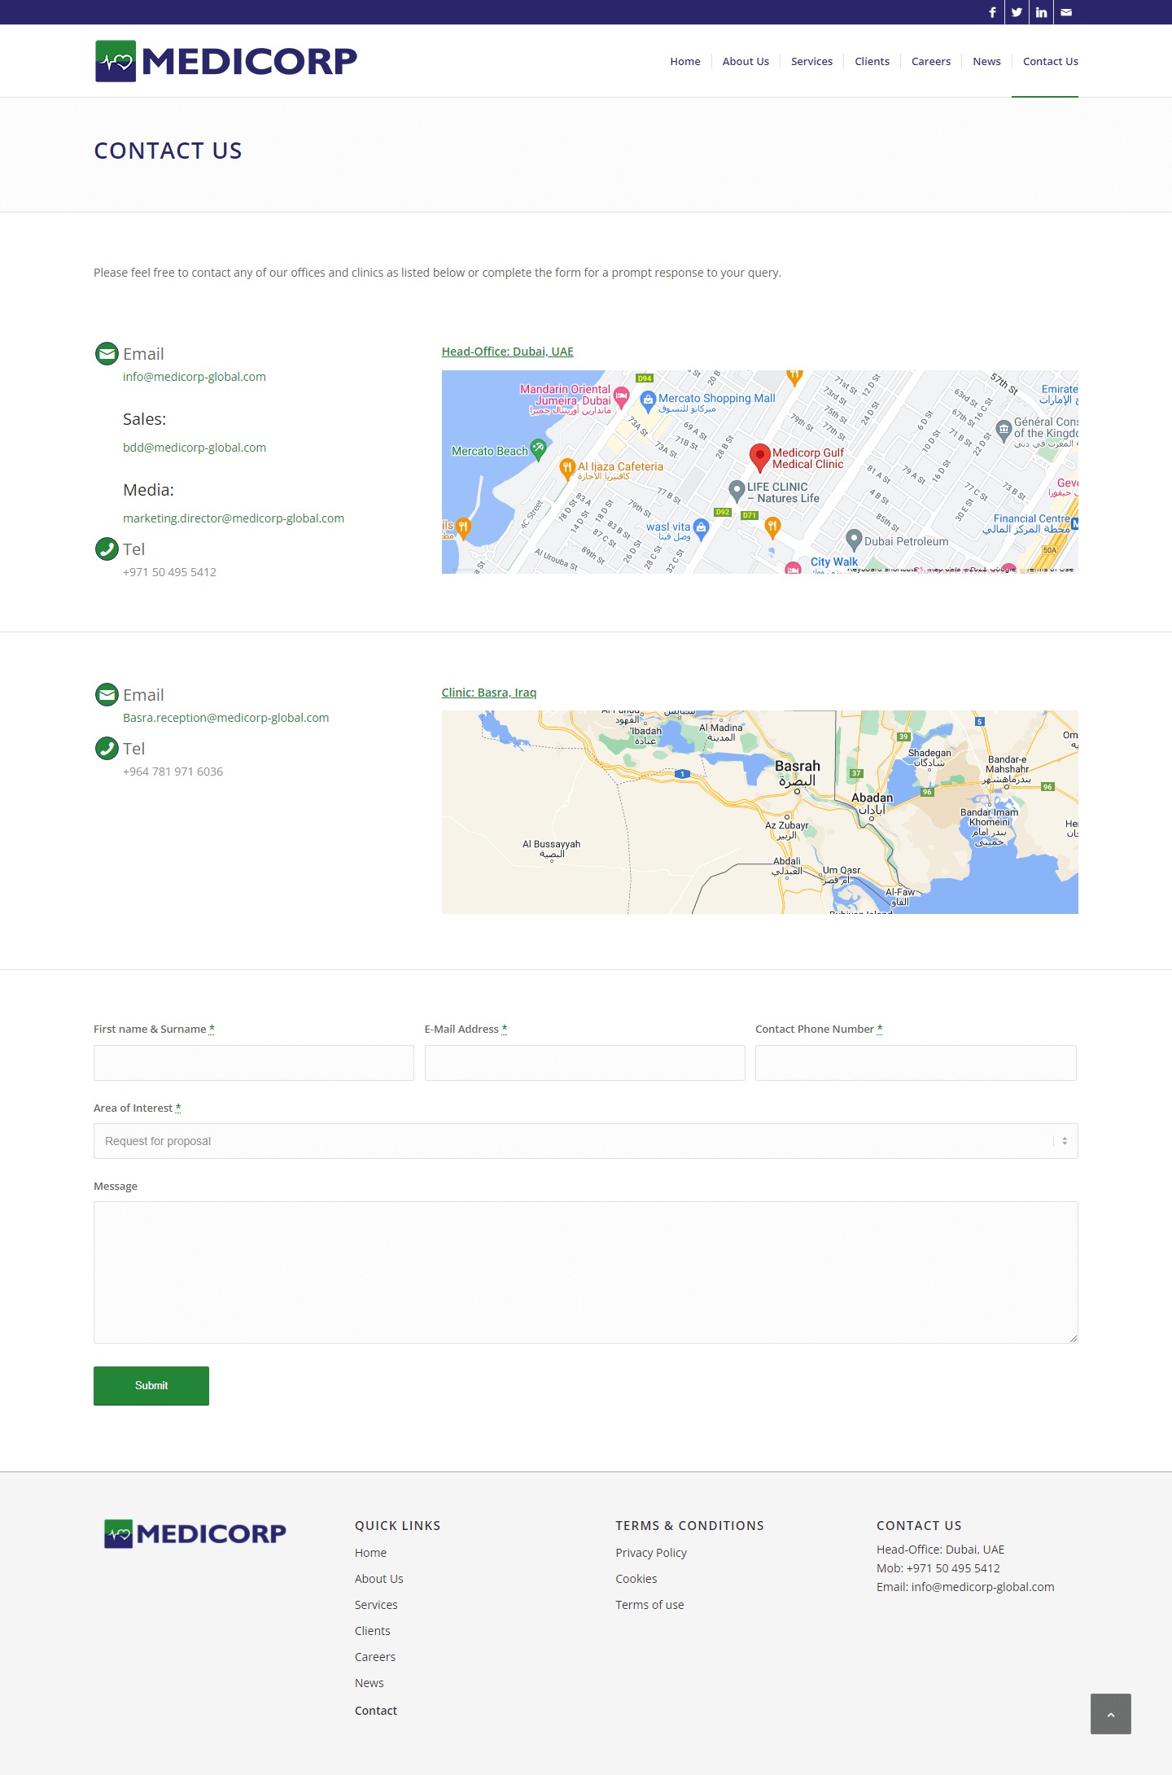Viewport: 1172px width, 1775px height.
Task: Click the +964 781 971 6036 Tel number
Action: [x=173, y=772]
